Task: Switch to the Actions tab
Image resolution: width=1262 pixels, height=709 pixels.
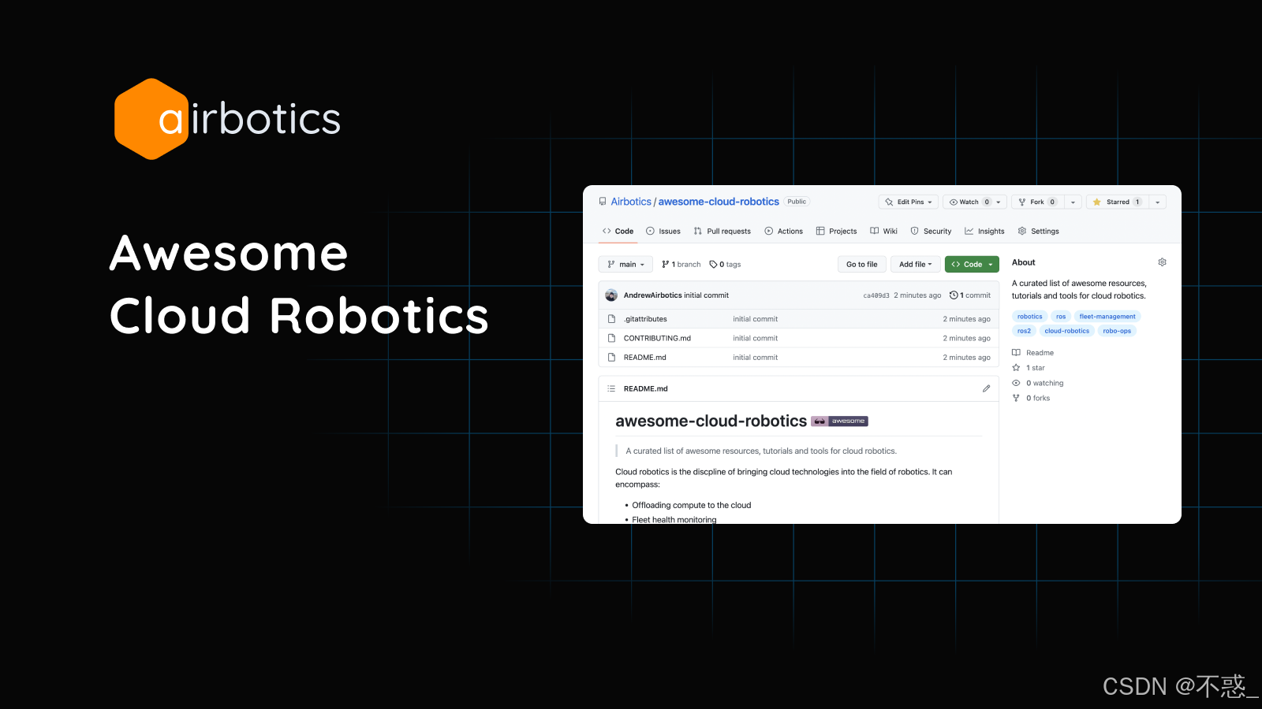Action: (784, 231)
